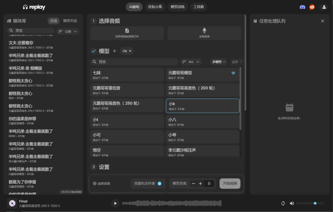
Task: Open the 日期 sort dropdown
Action: (68, 31)
